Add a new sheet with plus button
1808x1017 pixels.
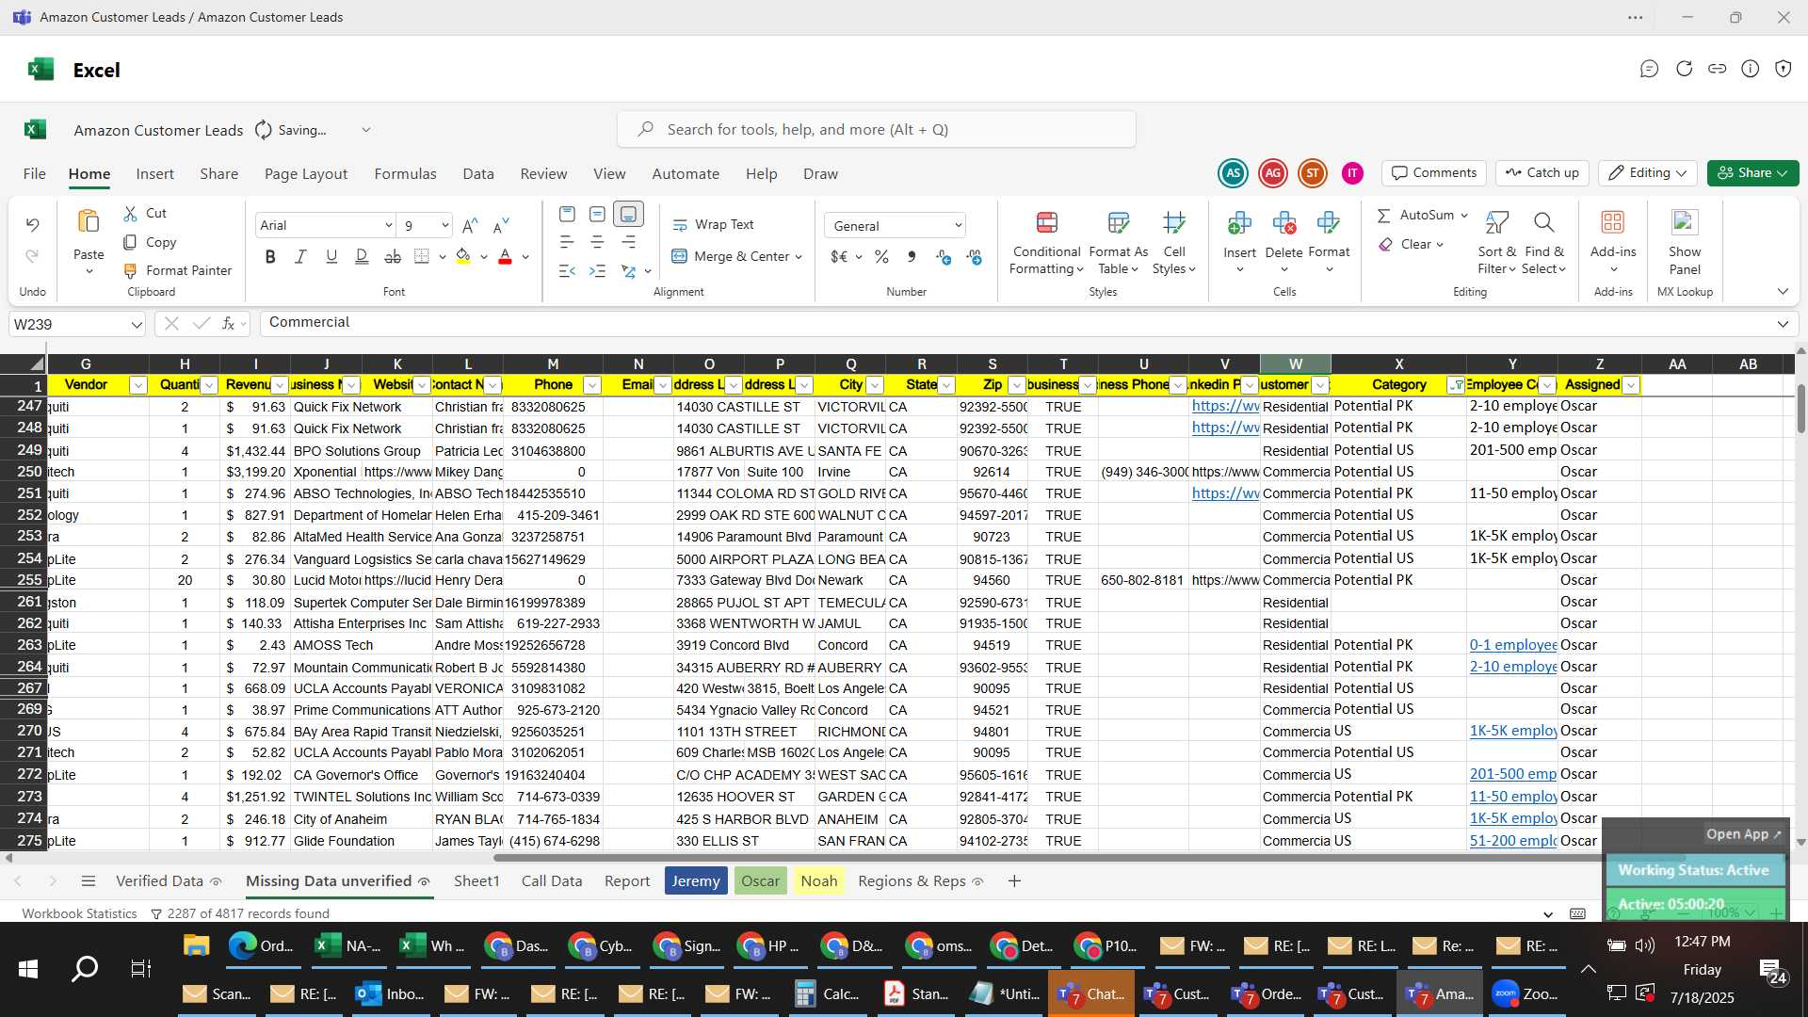[1014, 881]
